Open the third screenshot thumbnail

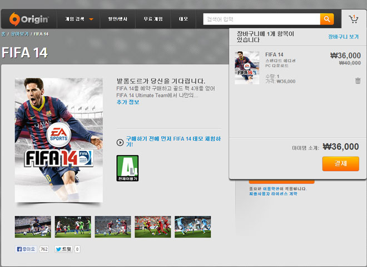(x=113, y=227)
